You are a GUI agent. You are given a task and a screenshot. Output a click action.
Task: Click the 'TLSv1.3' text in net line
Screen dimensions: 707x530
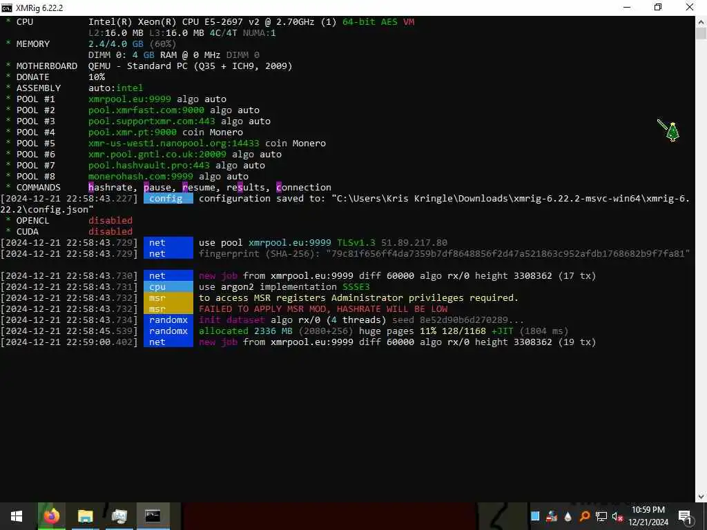[x=356, y=242]
